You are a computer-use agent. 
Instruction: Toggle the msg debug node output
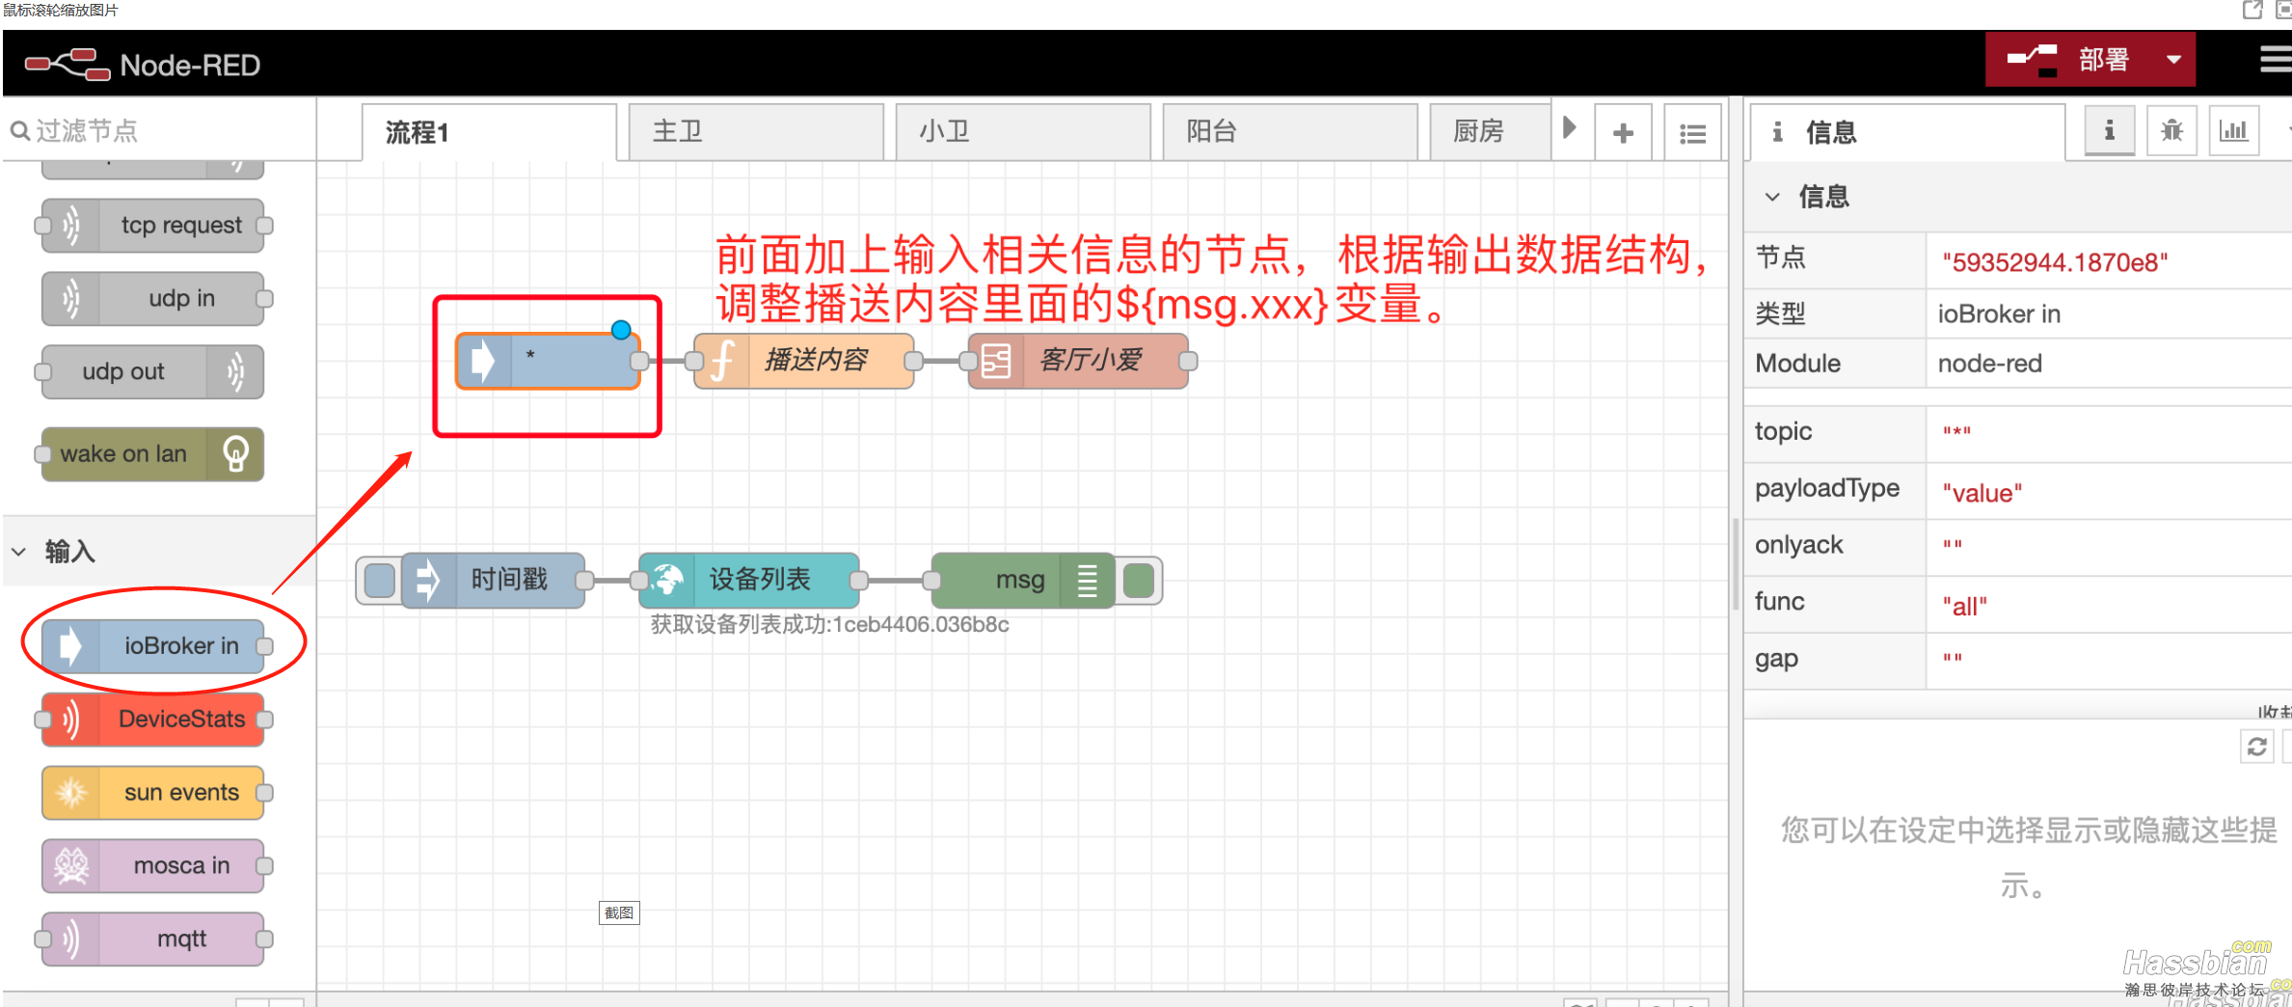click(x=1140, y=581)
